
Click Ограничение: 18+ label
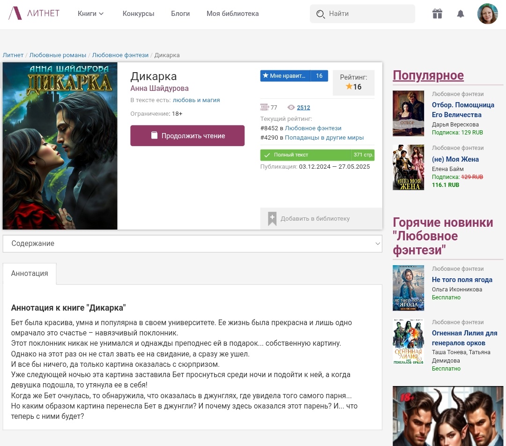click(x=156, y=113)
